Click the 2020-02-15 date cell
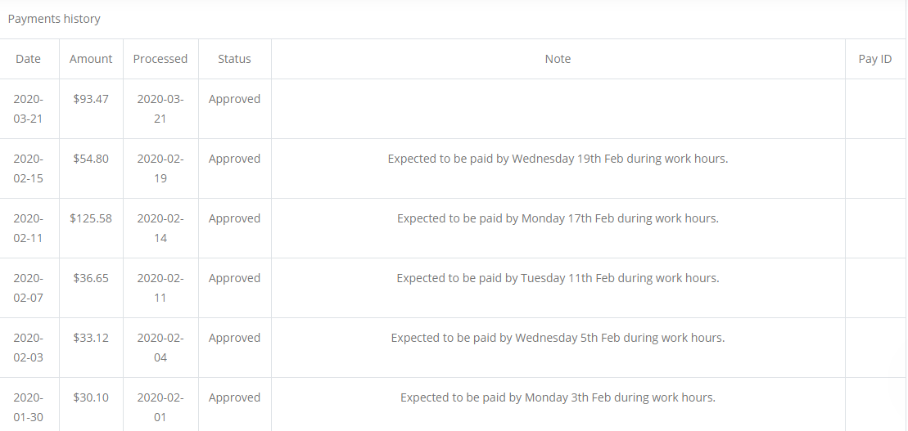 click(x=29, y=168)
